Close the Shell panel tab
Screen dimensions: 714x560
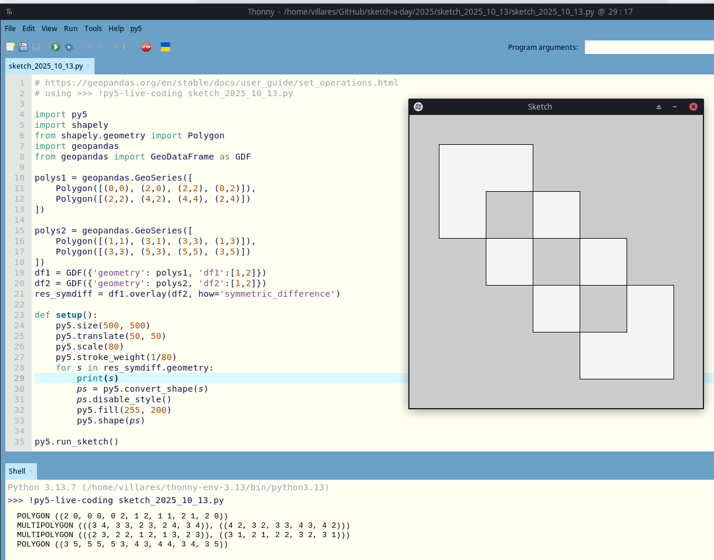pos(31,471)
